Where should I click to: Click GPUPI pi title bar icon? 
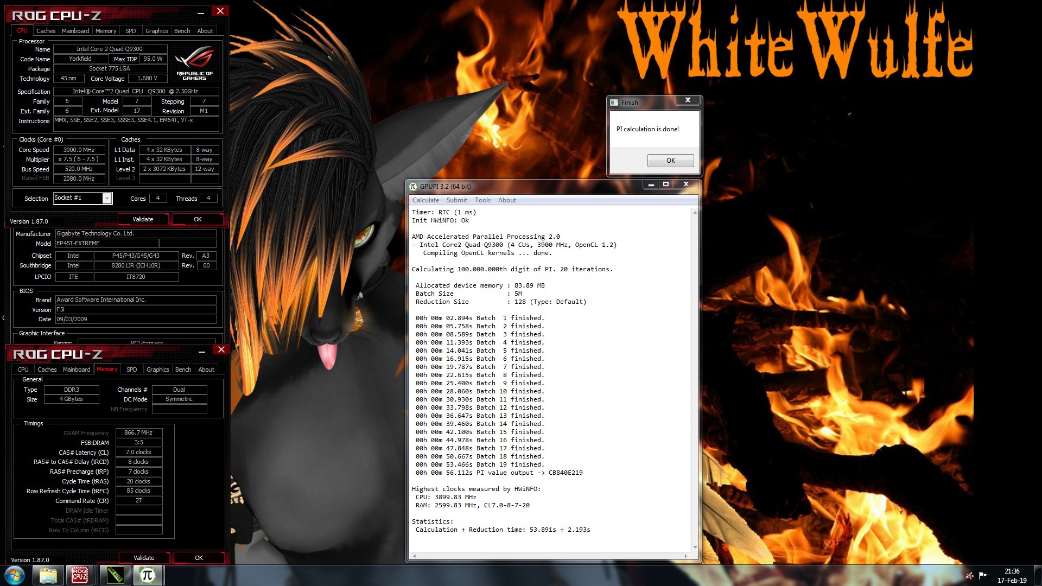(413, 186)
